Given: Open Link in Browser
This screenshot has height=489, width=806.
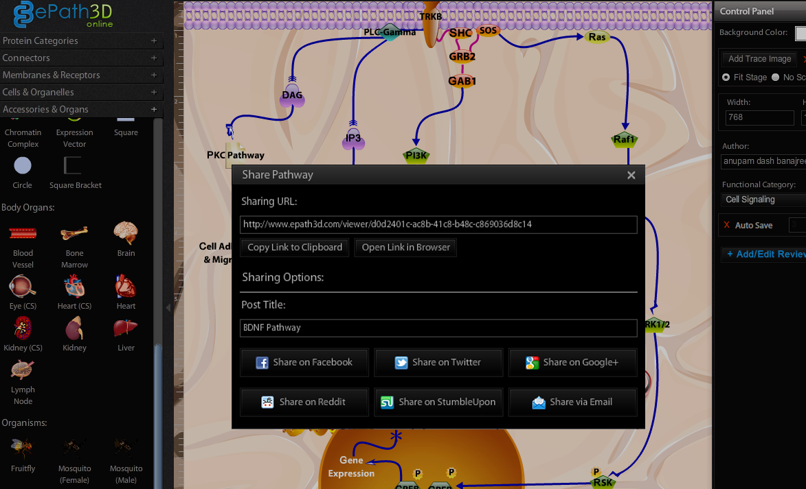Looking at the screenshot, I should (405, 248).
